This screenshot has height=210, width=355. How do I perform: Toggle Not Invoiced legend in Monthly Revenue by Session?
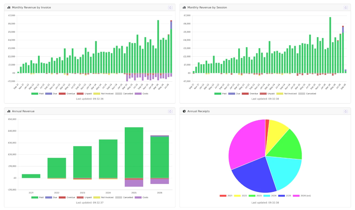coord(286,94)
